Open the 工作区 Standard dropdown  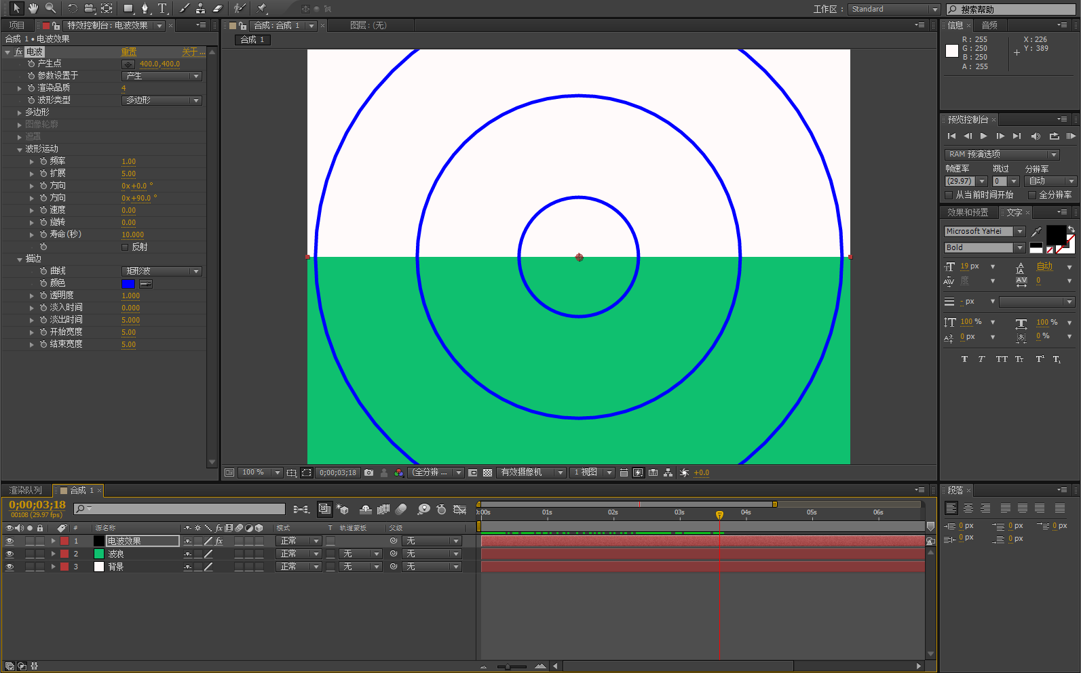(x=894, y=9)
